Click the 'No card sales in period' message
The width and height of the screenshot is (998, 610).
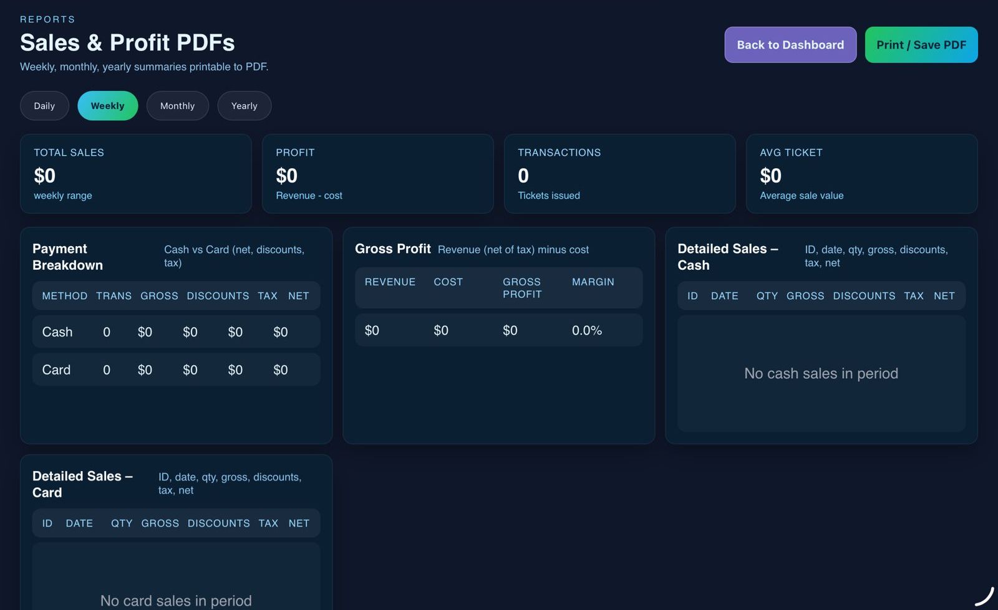tap(176, 601)
